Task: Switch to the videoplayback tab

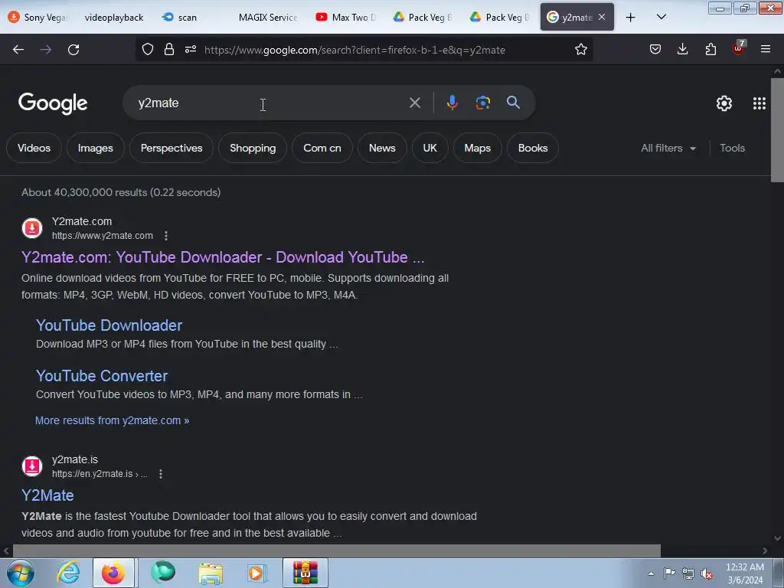Action: 113,18
